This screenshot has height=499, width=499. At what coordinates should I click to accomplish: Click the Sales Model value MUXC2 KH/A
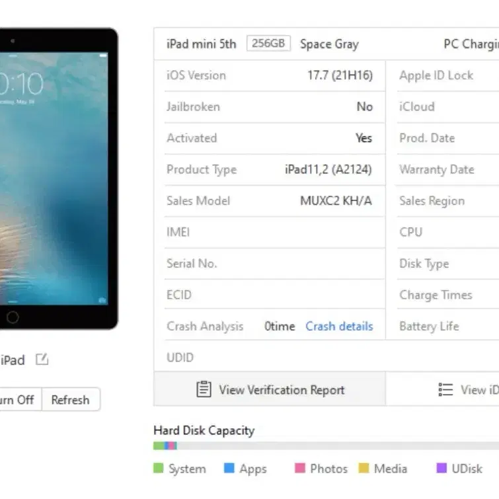click(336, 201)
